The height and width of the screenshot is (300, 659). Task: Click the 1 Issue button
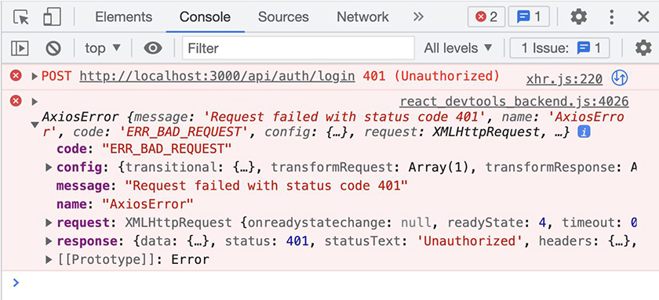click(x=560, y=49)
